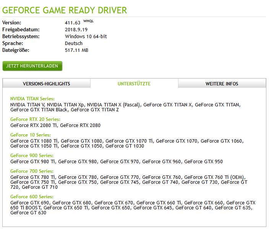Click the Freigabedatum: label

(x=21, y=30)
